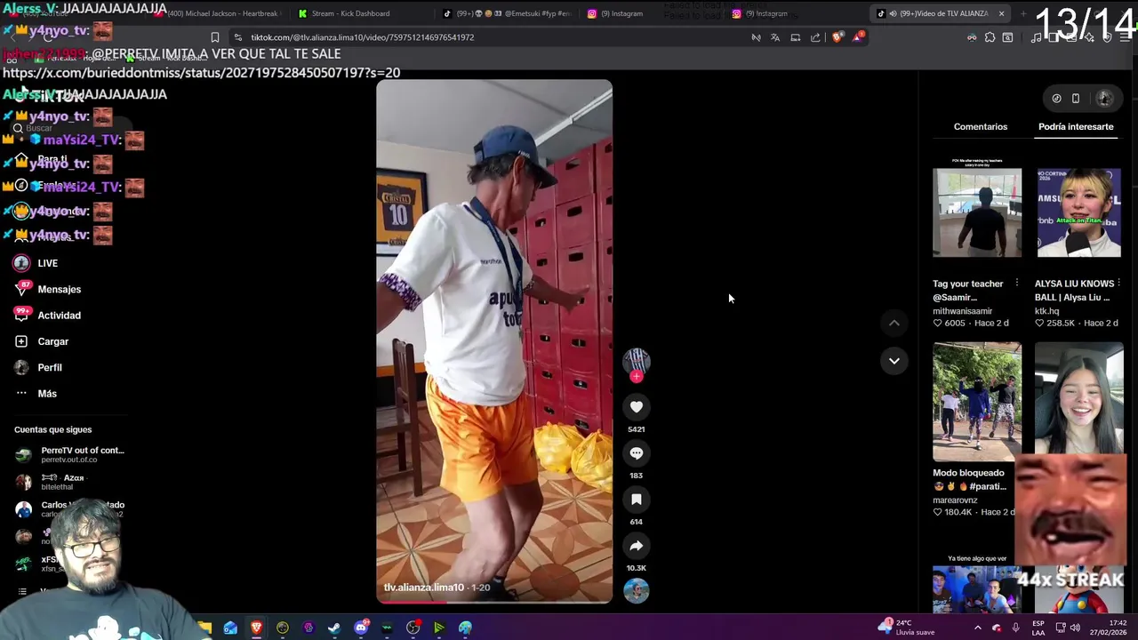This screenshot has width=1138, height=640.
Task: Open ktk.hq username link
Action: tap(1046, 311)
